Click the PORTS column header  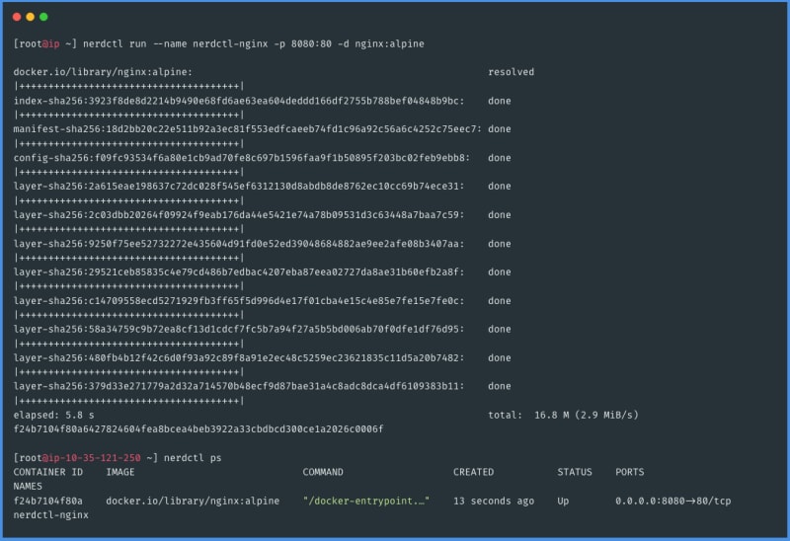point(632,472)
